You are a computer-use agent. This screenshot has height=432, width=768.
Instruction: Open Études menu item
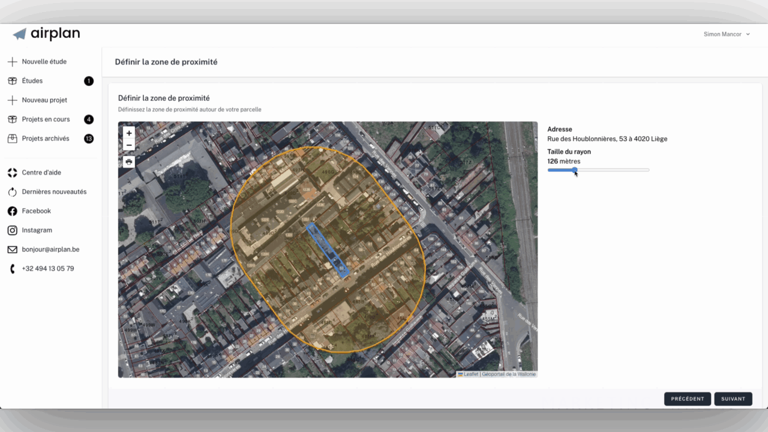tap(32, 81)
